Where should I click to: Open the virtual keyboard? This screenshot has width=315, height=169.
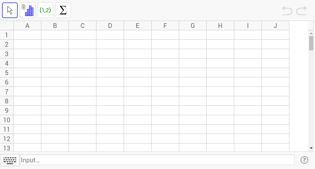coord(10,160)
